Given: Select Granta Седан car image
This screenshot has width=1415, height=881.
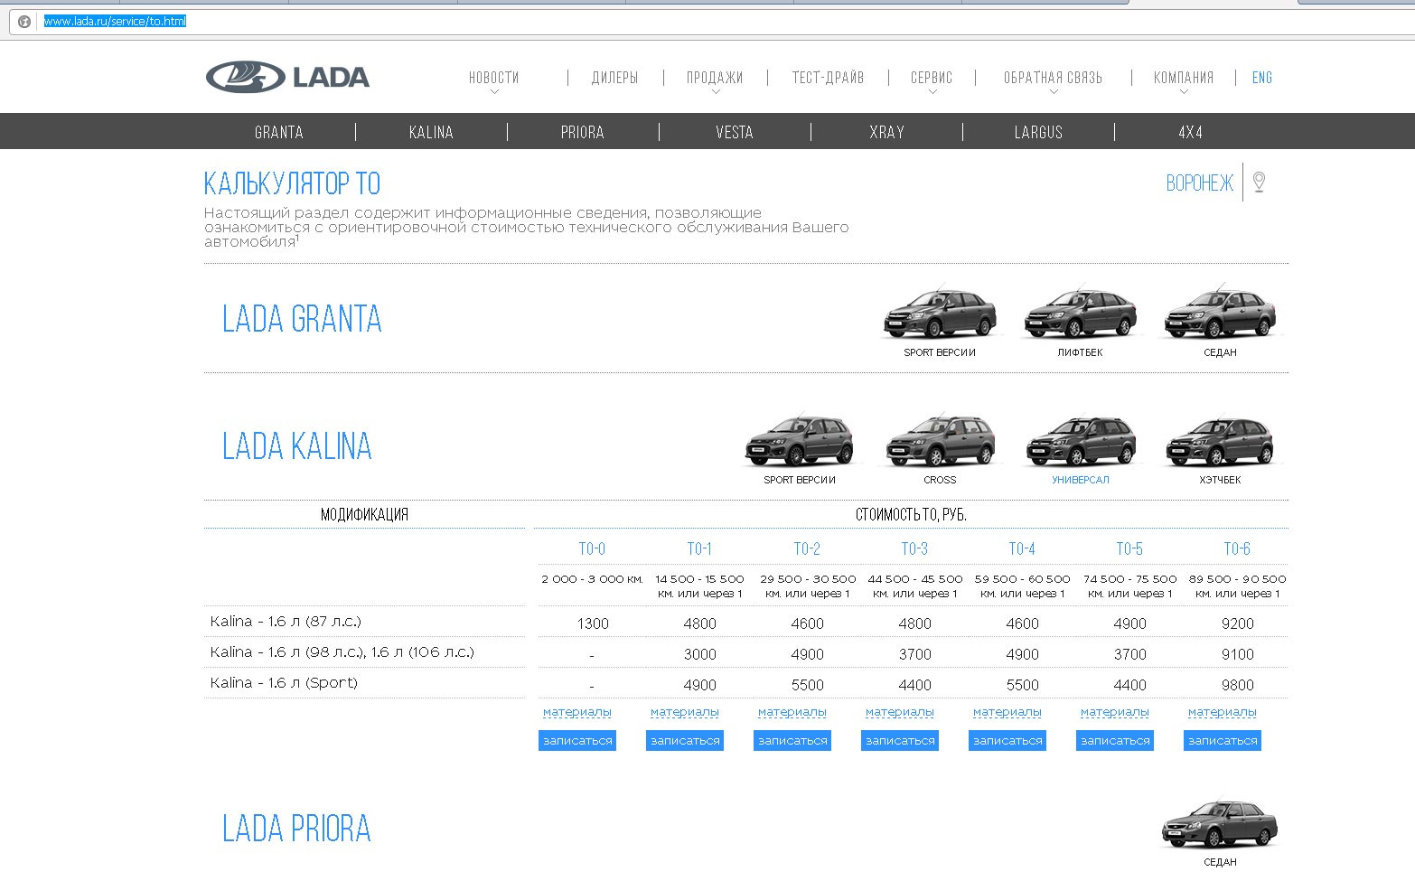Looking at the screenshot, I should click(1220, 313).
